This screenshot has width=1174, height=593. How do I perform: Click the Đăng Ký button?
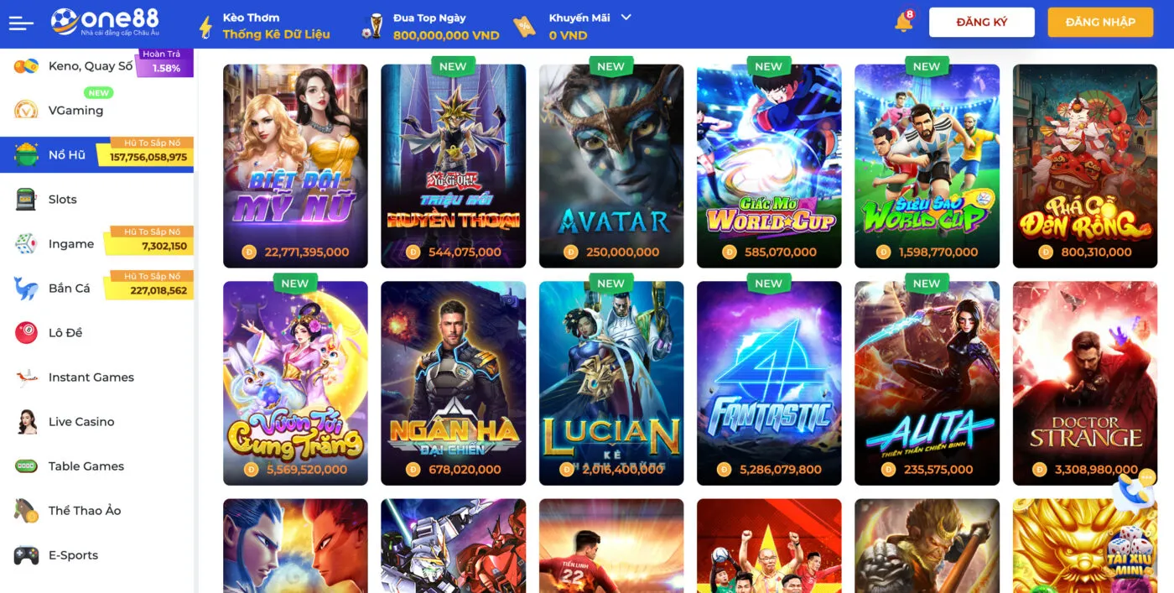pos(982,23)
